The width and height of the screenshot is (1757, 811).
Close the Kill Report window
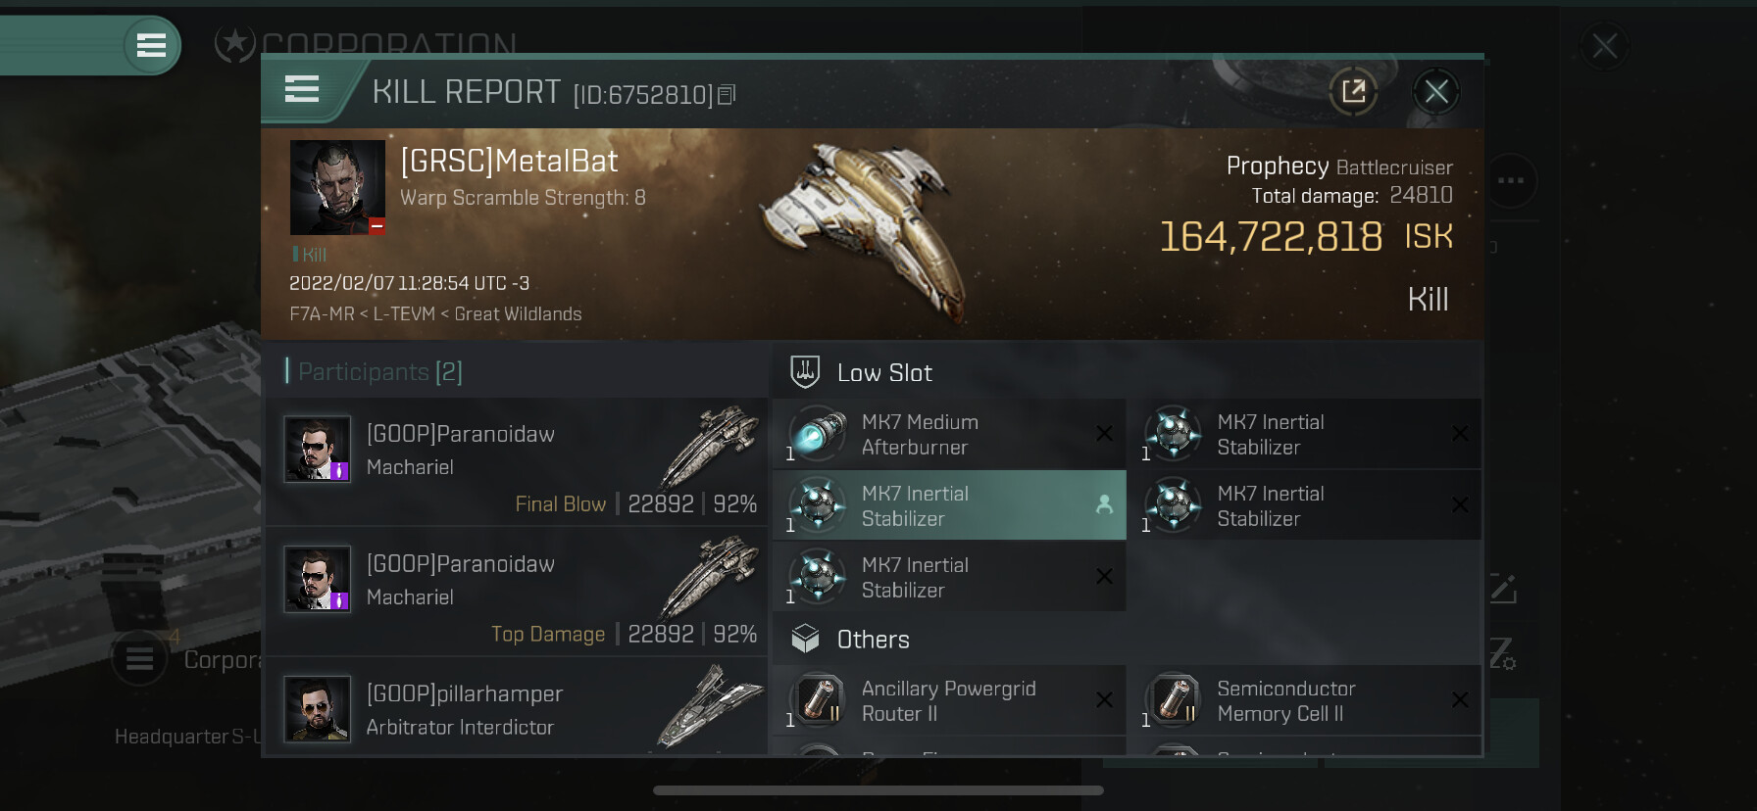[1436, 92]
